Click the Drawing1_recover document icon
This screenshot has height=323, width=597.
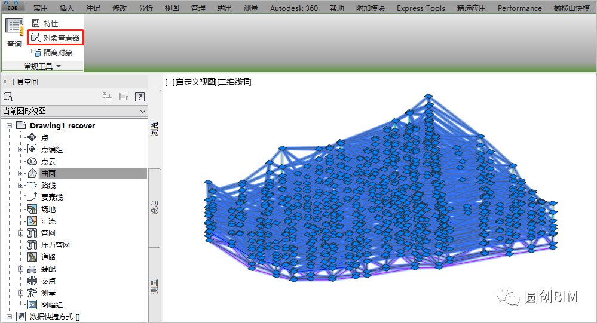[x=22, y=125]
